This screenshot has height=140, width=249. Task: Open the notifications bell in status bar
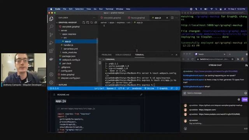177,88
